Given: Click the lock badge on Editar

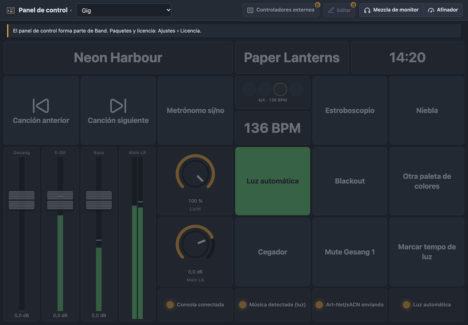Looking at the screenshot, I should tap(353, 5).
